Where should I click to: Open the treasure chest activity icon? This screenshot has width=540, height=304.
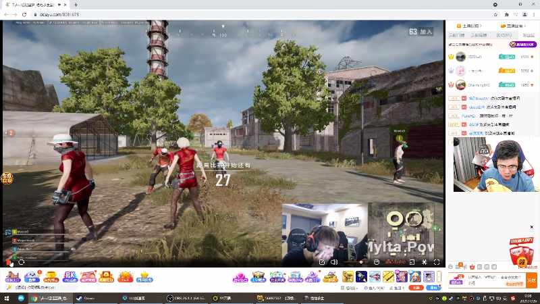tap(259, 277)
